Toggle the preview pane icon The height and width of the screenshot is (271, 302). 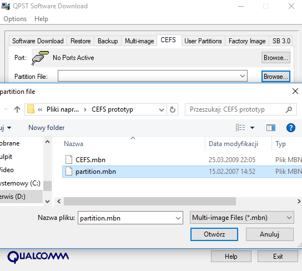click(x=271, y=128)
